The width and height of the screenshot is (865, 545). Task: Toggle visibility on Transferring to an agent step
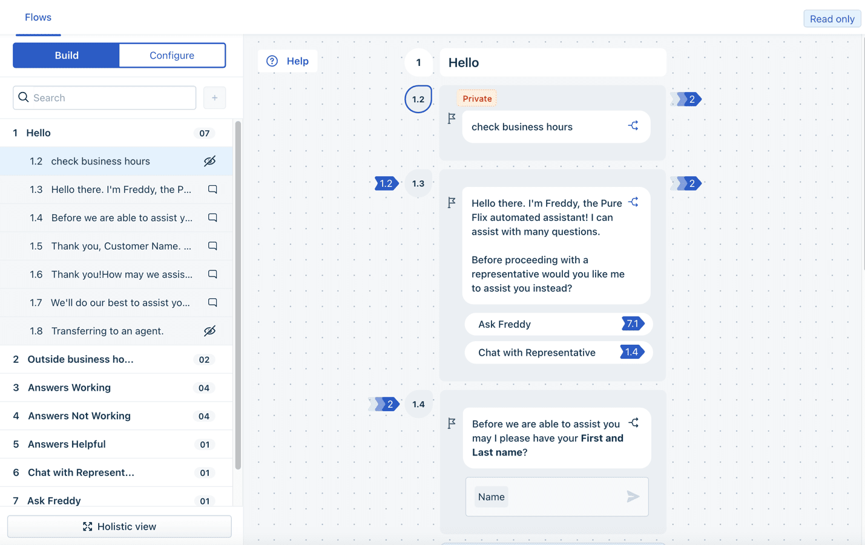click(209, 331)
